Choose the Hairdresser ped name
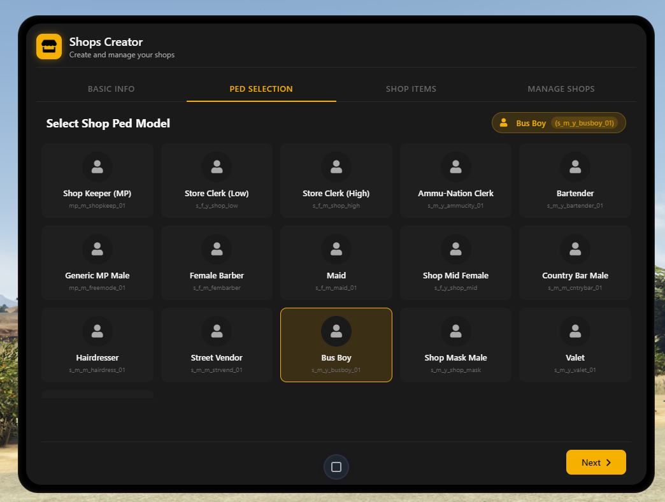 click(97, 358)
